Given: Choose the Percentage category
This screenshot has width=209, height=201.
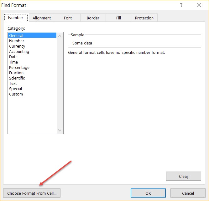Looking at the screenshot, I should click(19, 67).
